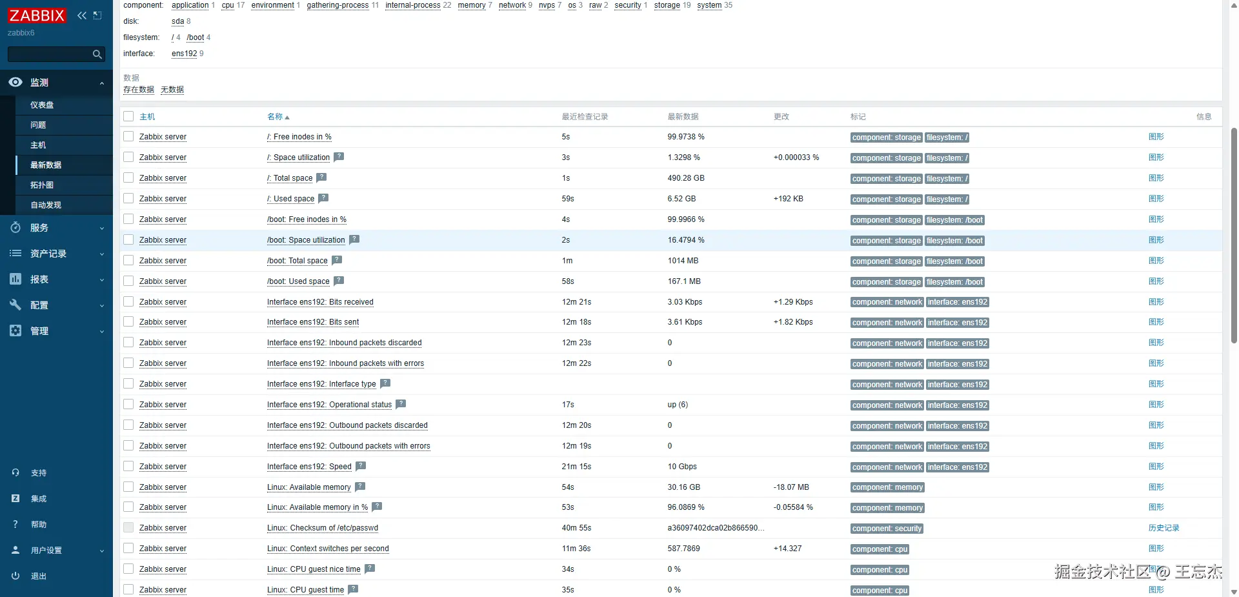Filter by component: cpu tag

tap(228, 5)
